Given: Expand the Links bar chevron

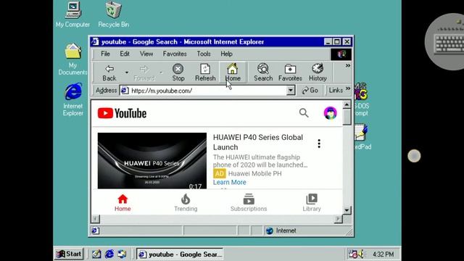Looking at the screenshot, I should (348, 88).
